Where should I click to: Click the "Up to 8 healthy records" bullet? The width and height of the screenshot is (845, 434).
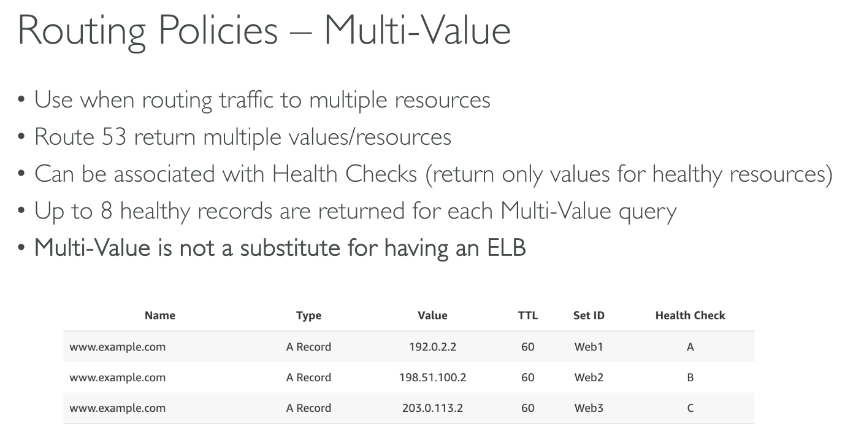(x=355, y=211)
